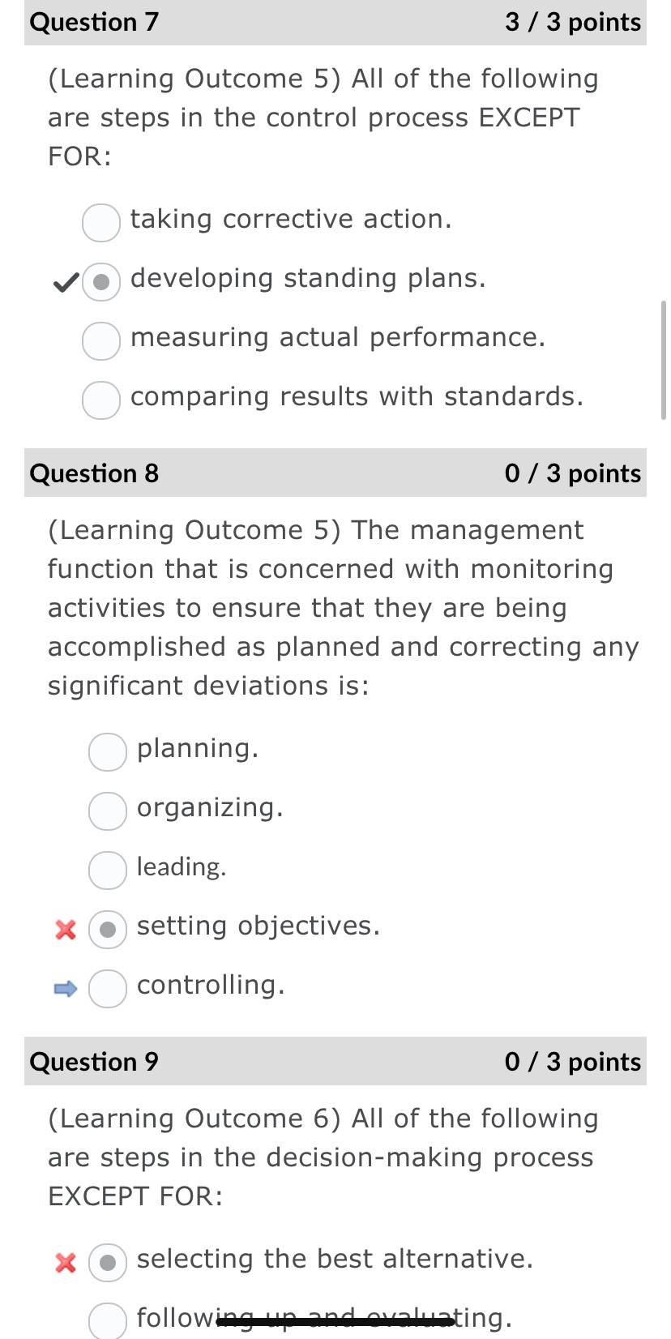The width and height of the screenshot is (671, 1339).
Task: Click the Question 8 header bar
Action: tap(335, 473)
